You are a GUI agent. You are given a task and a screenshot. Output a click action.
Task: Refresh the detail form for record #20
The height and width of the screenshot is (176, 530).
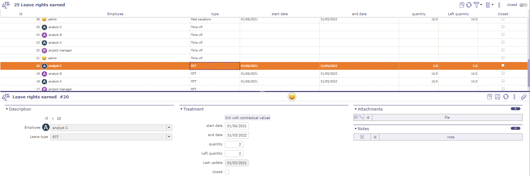pyautogui.click(x=506, y=97)
